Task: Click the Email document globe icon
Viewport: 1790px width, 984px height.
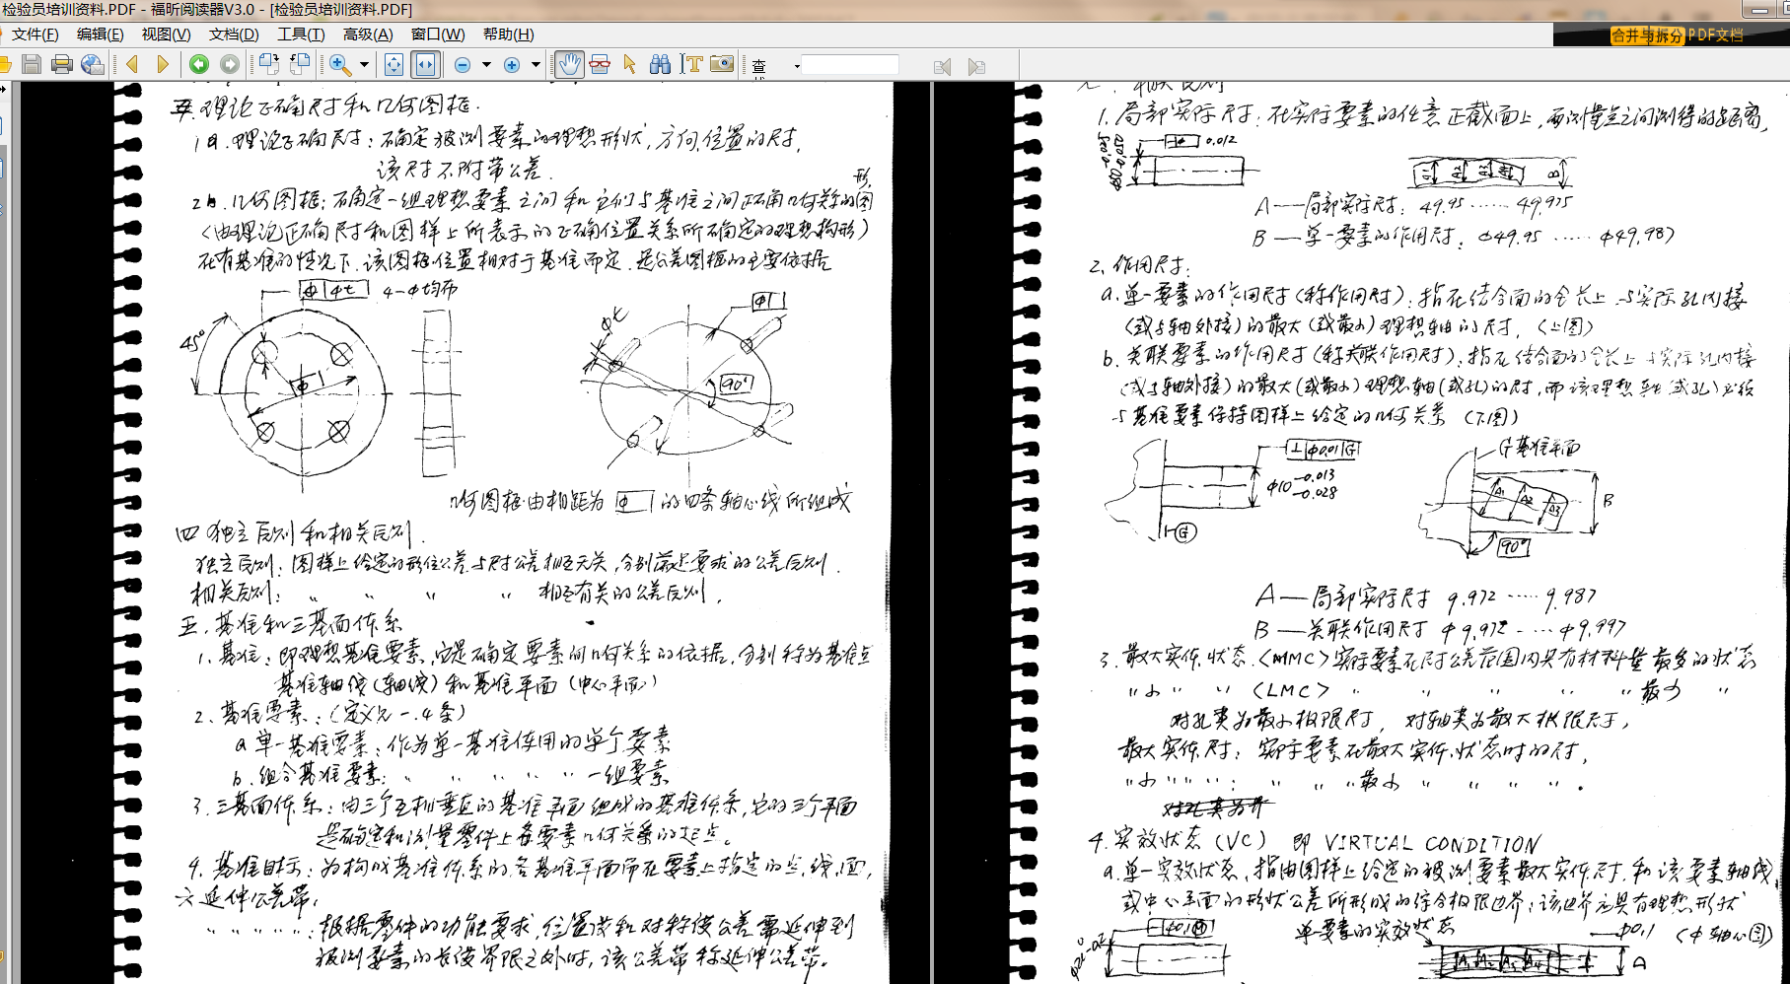Action: [93, 65]
